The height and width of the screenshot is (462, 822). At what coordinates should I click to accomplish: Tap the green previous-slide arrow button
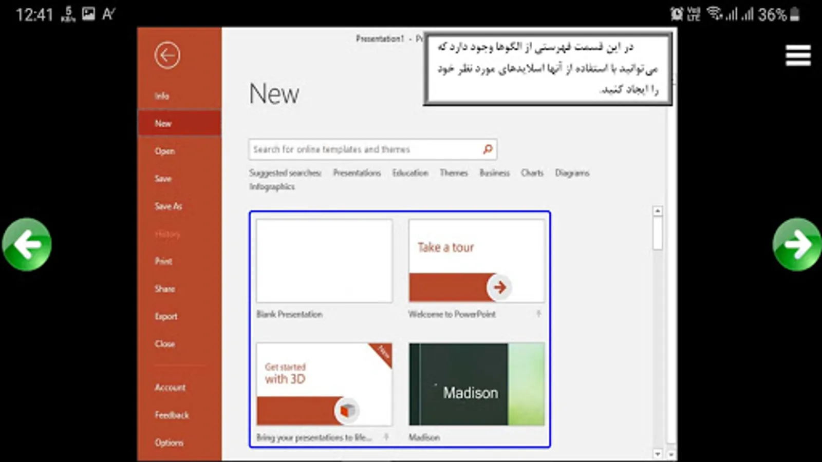[x=27, y=244]
